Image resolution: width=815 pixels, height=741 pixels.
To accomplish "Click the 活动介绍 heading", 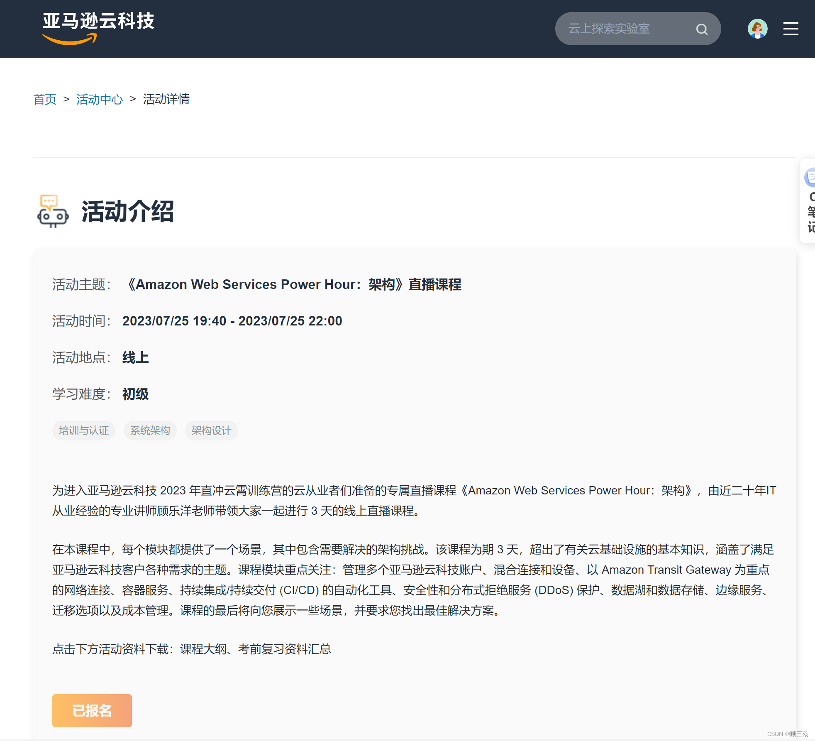I will click(127, 211).
